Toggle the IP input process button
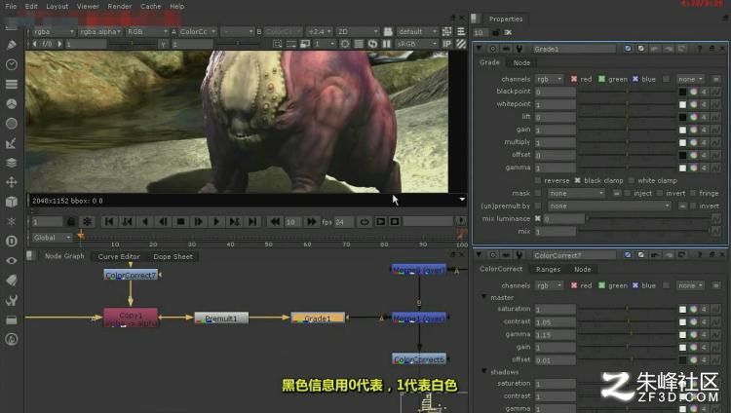 tap(446, 44)
